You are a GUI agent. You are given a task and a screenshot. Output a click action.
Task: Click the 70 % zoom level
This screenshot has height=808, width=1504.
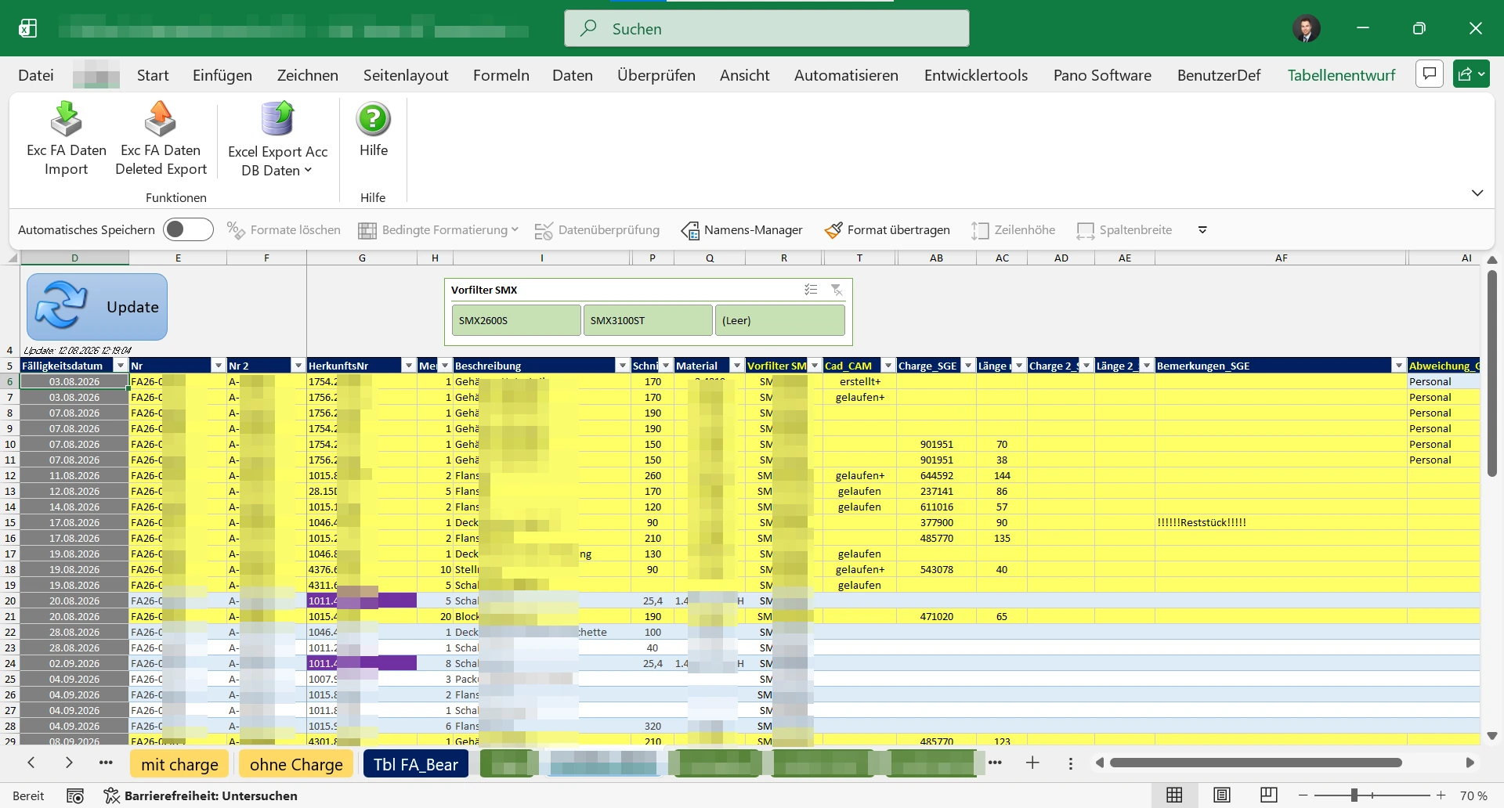coord(1473,795)
